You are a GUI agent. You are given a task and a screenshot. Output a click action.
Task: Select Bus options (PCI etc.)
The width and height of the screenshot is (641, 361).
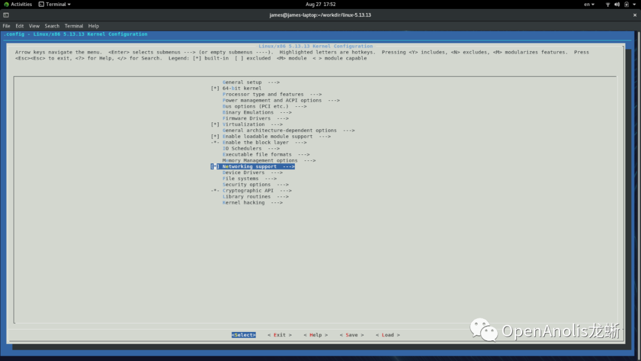coord(265,106)
